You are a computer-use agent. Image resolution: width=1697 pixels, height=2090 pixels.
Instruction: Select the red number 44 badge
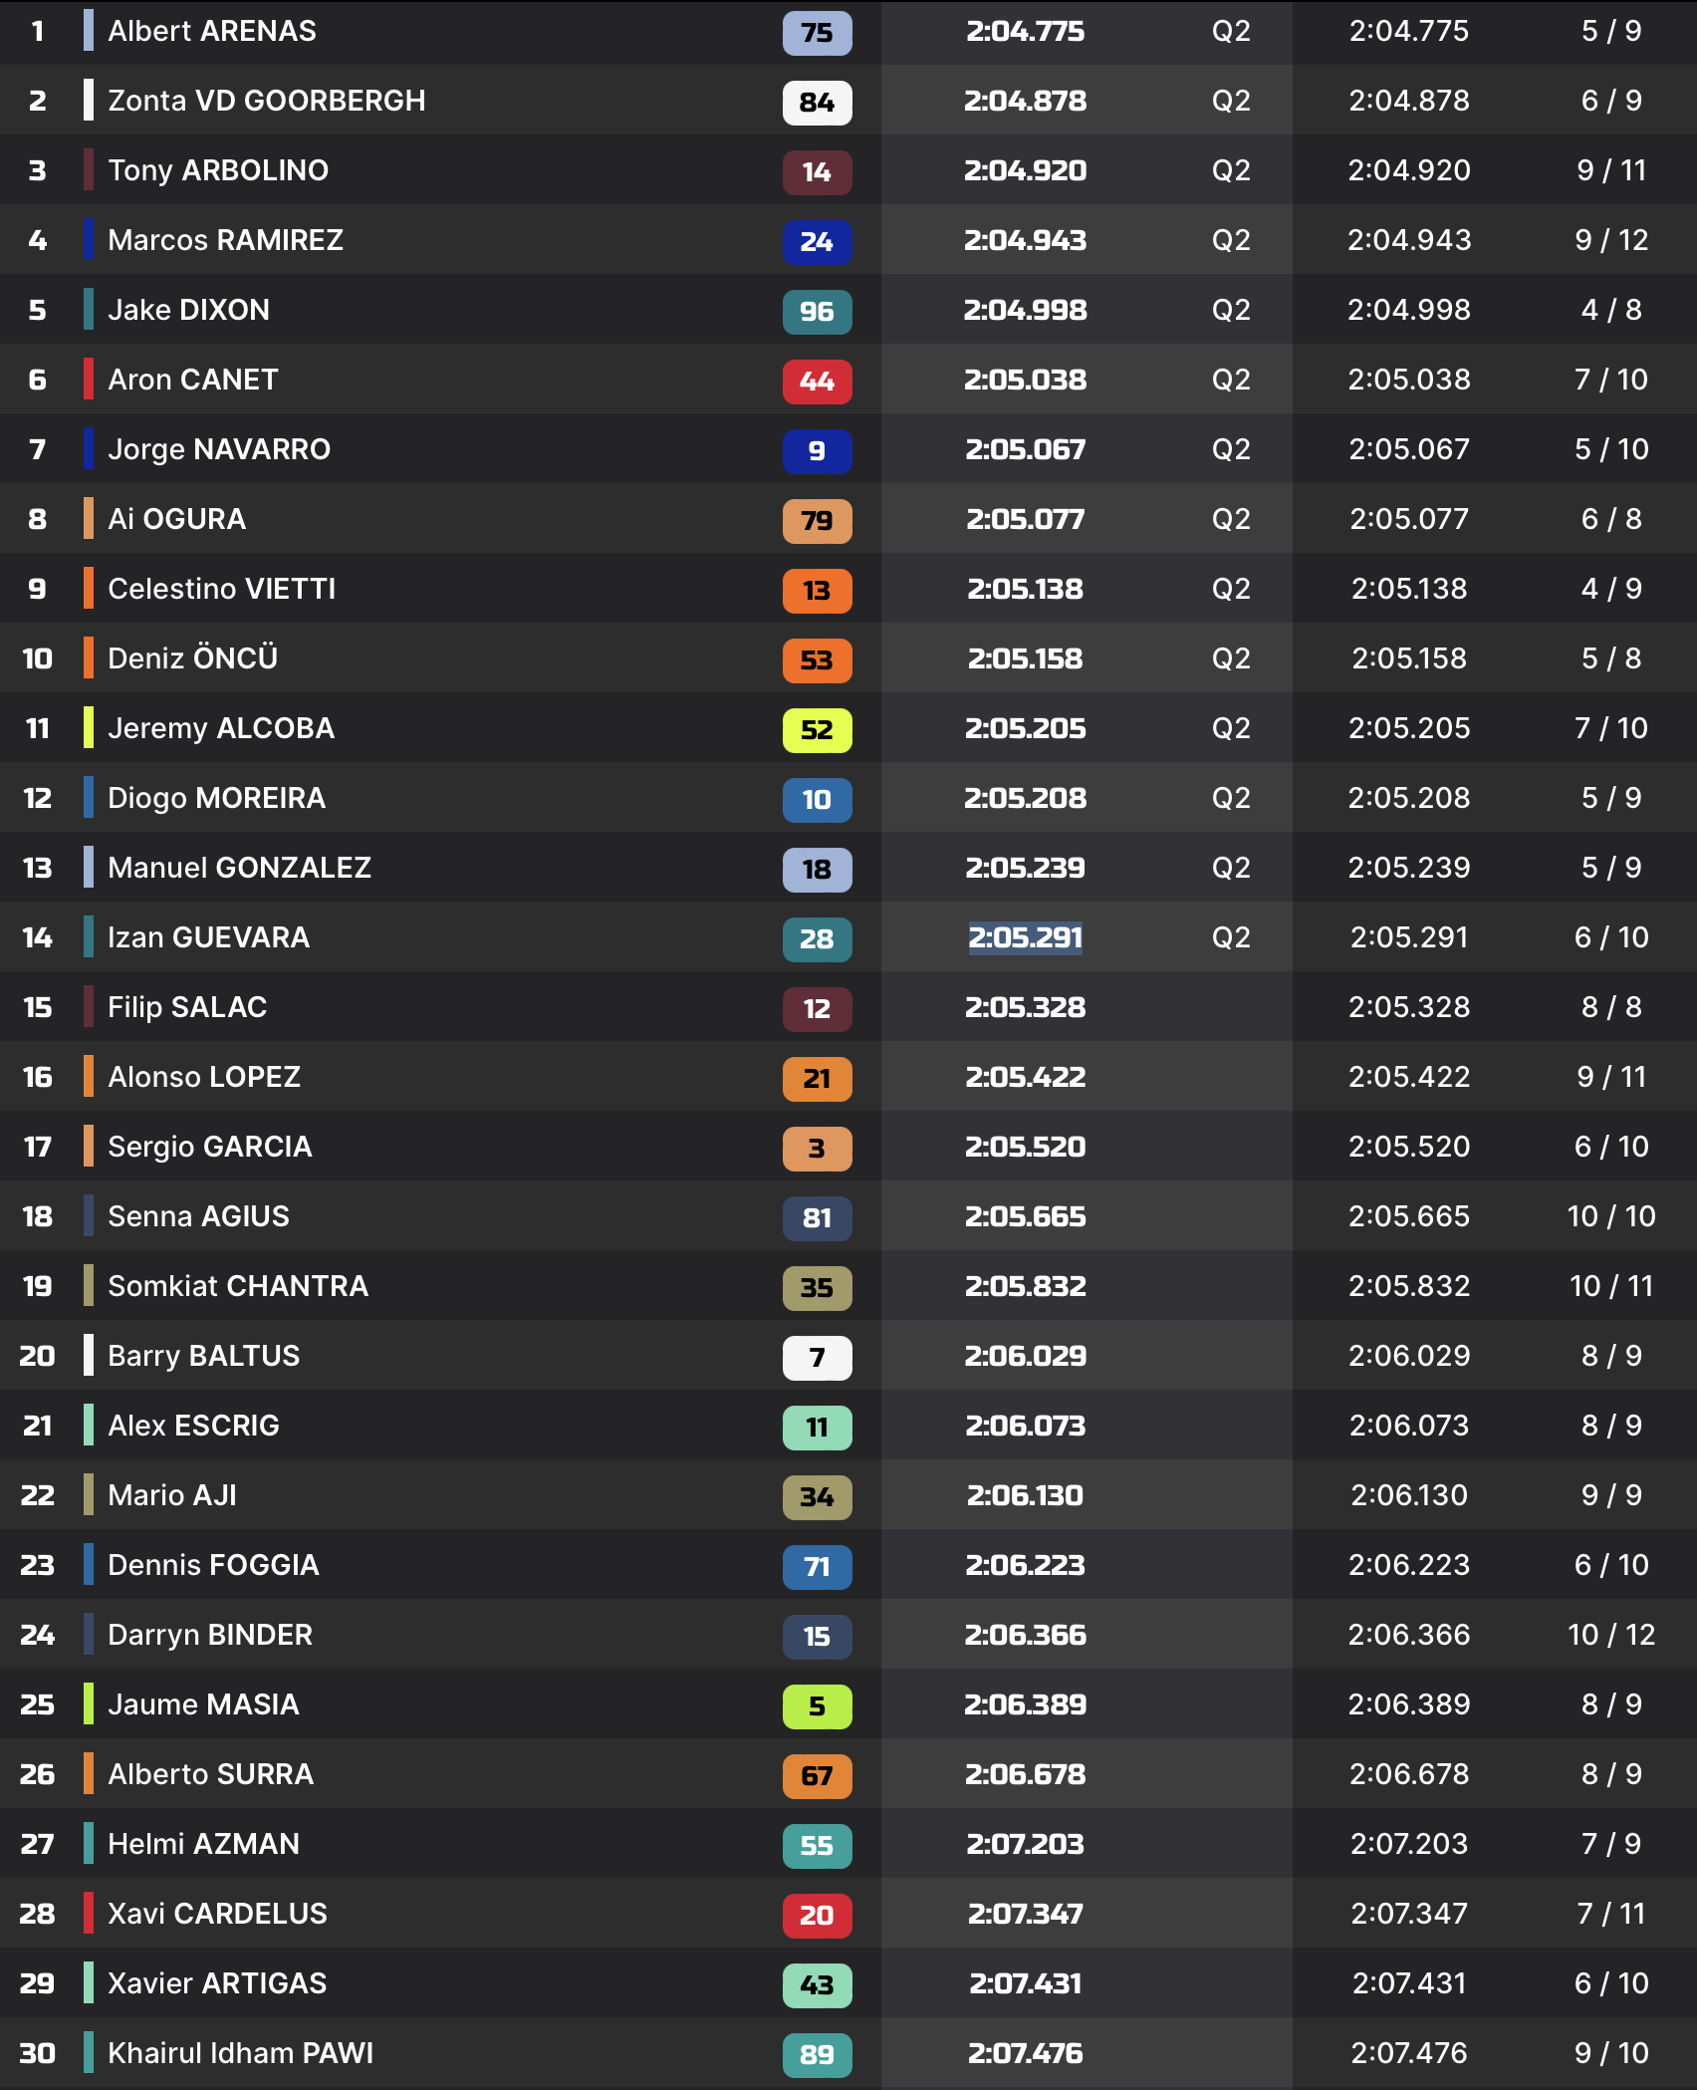coord(817,381)
